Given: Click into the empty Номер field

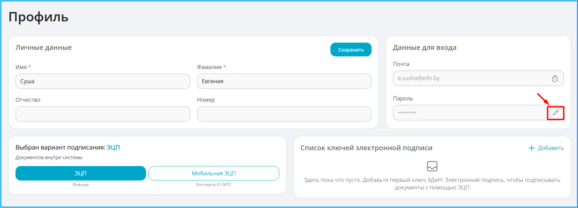Looking at the screenshot, I should [284, 114].
